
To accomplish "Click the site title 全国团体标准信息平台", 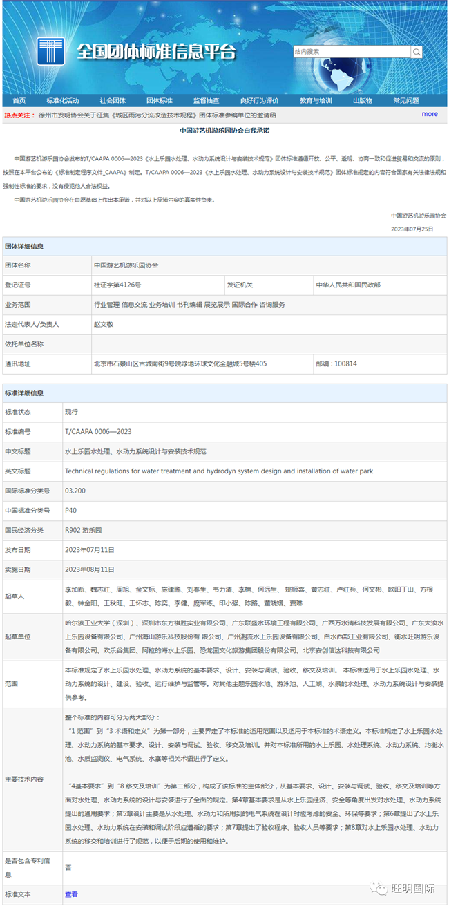I will [156, 52].
